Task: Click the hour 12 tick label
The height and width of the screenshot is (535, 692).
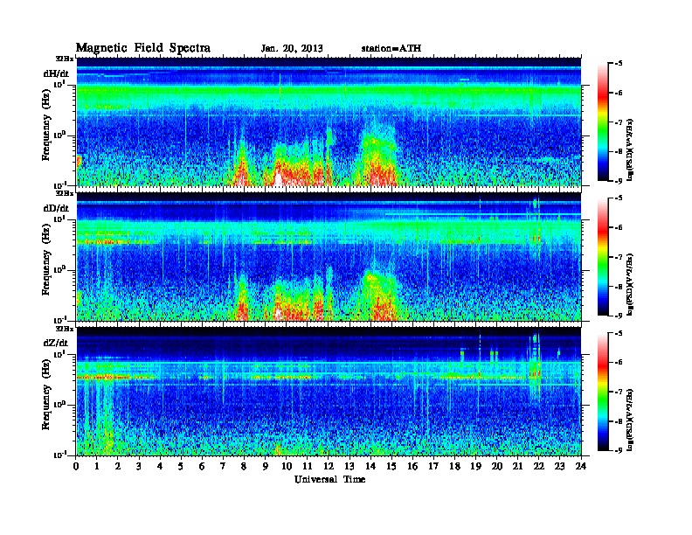Action: click(329, 467)
